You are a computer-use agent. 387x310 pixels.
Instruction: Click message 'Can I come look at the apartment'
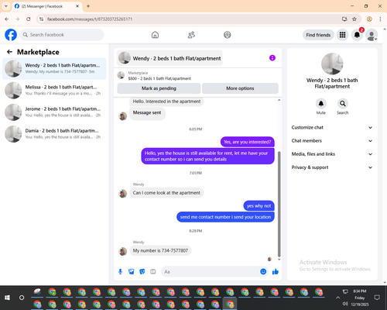coord(166,193)
